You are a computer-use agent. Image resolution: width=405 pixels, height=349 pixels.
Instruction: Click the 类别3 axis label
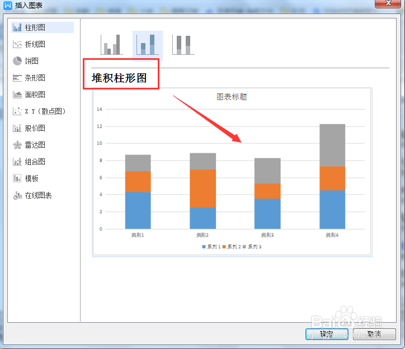(267, 235)
